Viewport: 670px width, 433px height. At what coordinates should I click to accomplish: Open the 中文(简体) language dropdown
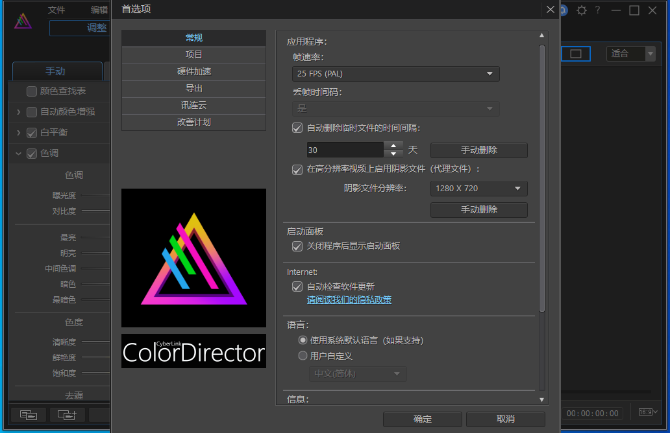[x=358, y=374]
